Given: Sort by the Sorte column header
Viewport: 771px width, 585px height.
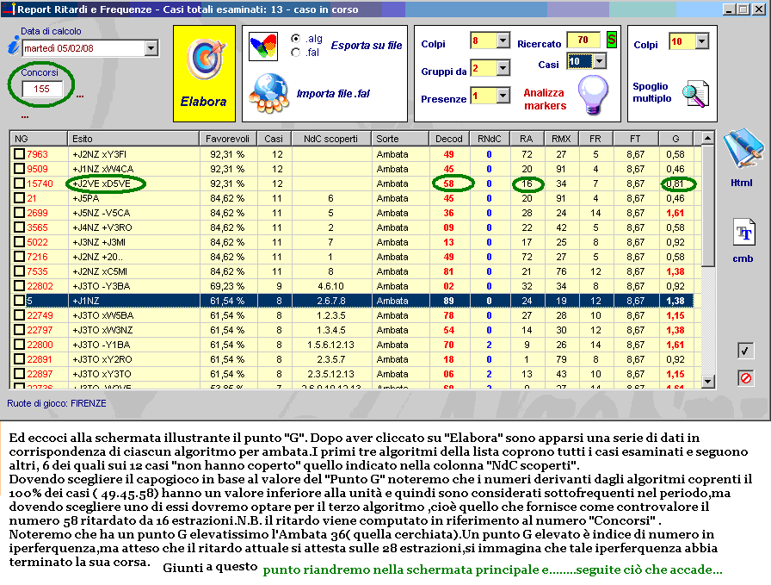Looking at the screenshot, I should (400, 139).
